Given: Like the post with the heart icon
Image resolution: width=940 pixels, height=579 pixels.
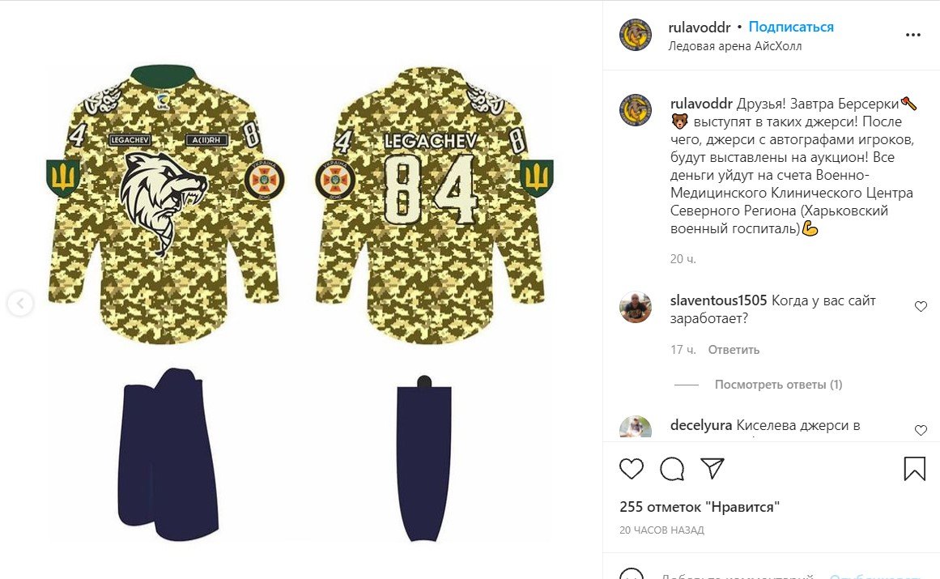Looking at the screenshot, I should [x=632, y=469].
